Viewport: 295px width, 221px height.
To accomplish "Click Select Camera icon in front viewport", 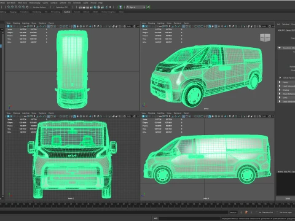I will pyautogui.click(x=8, y=116).
